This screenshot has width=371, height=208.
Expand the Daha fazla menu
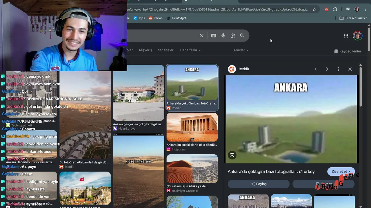pyautogui.click(x=190, y=50)
